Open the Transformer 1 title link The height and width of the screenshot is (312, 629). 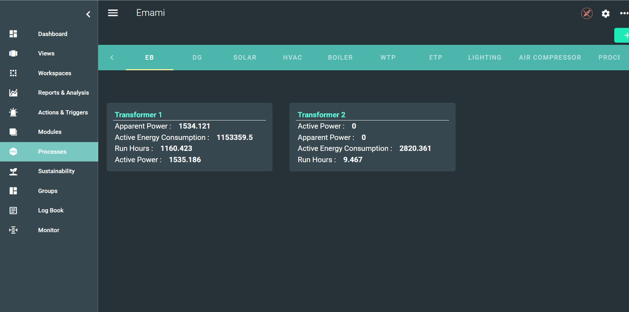138,115
